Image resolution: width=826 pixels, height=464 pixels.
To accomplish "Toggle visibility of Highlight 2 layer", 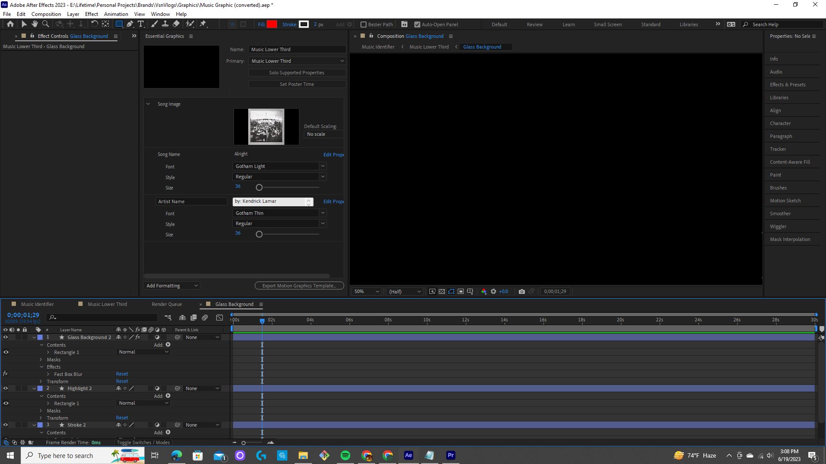I will 6,388.
